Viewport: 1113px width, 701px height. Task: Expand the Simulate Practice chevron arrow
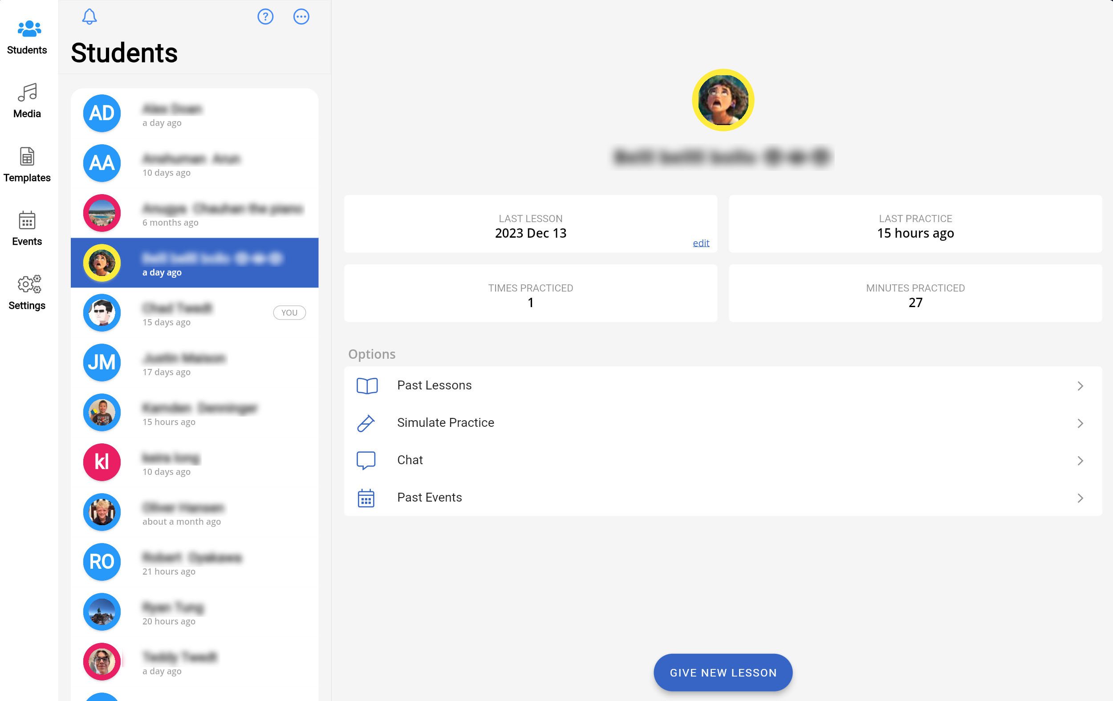pyautogui.click(x=1080, y=423)
